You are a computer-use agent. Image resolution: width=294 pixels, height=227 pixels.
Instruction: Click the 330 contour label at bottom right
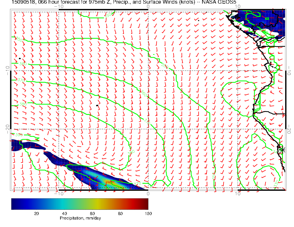tap(276, 184)
